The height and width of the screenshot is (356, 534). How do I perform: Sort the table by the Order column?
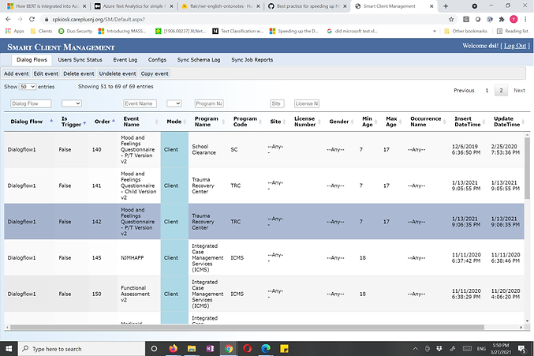(x=103, y=122)
